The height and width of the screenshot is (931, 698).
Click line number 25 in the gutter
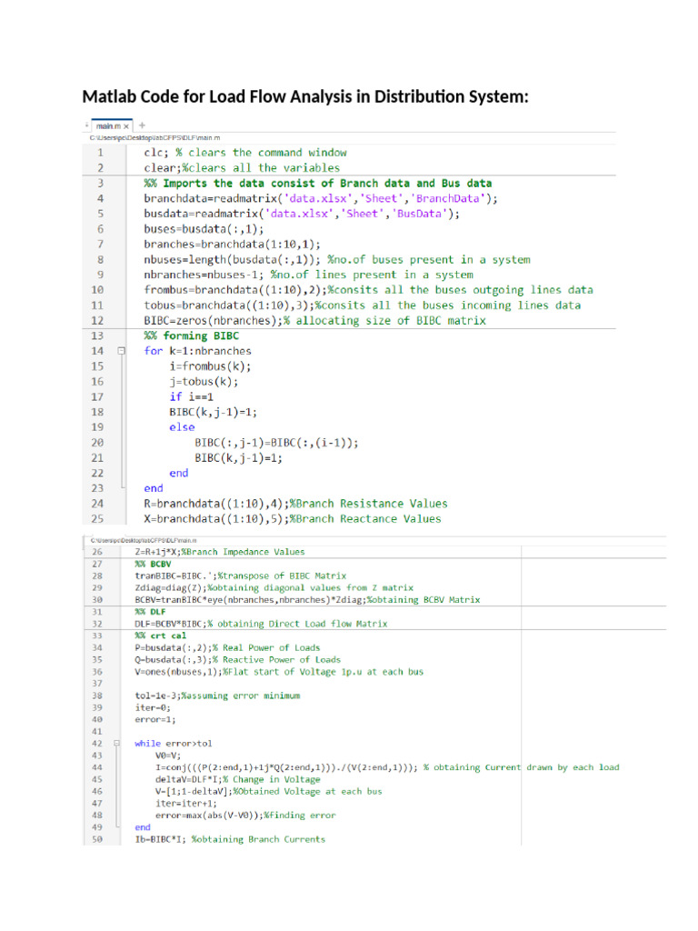coord(97,519)
